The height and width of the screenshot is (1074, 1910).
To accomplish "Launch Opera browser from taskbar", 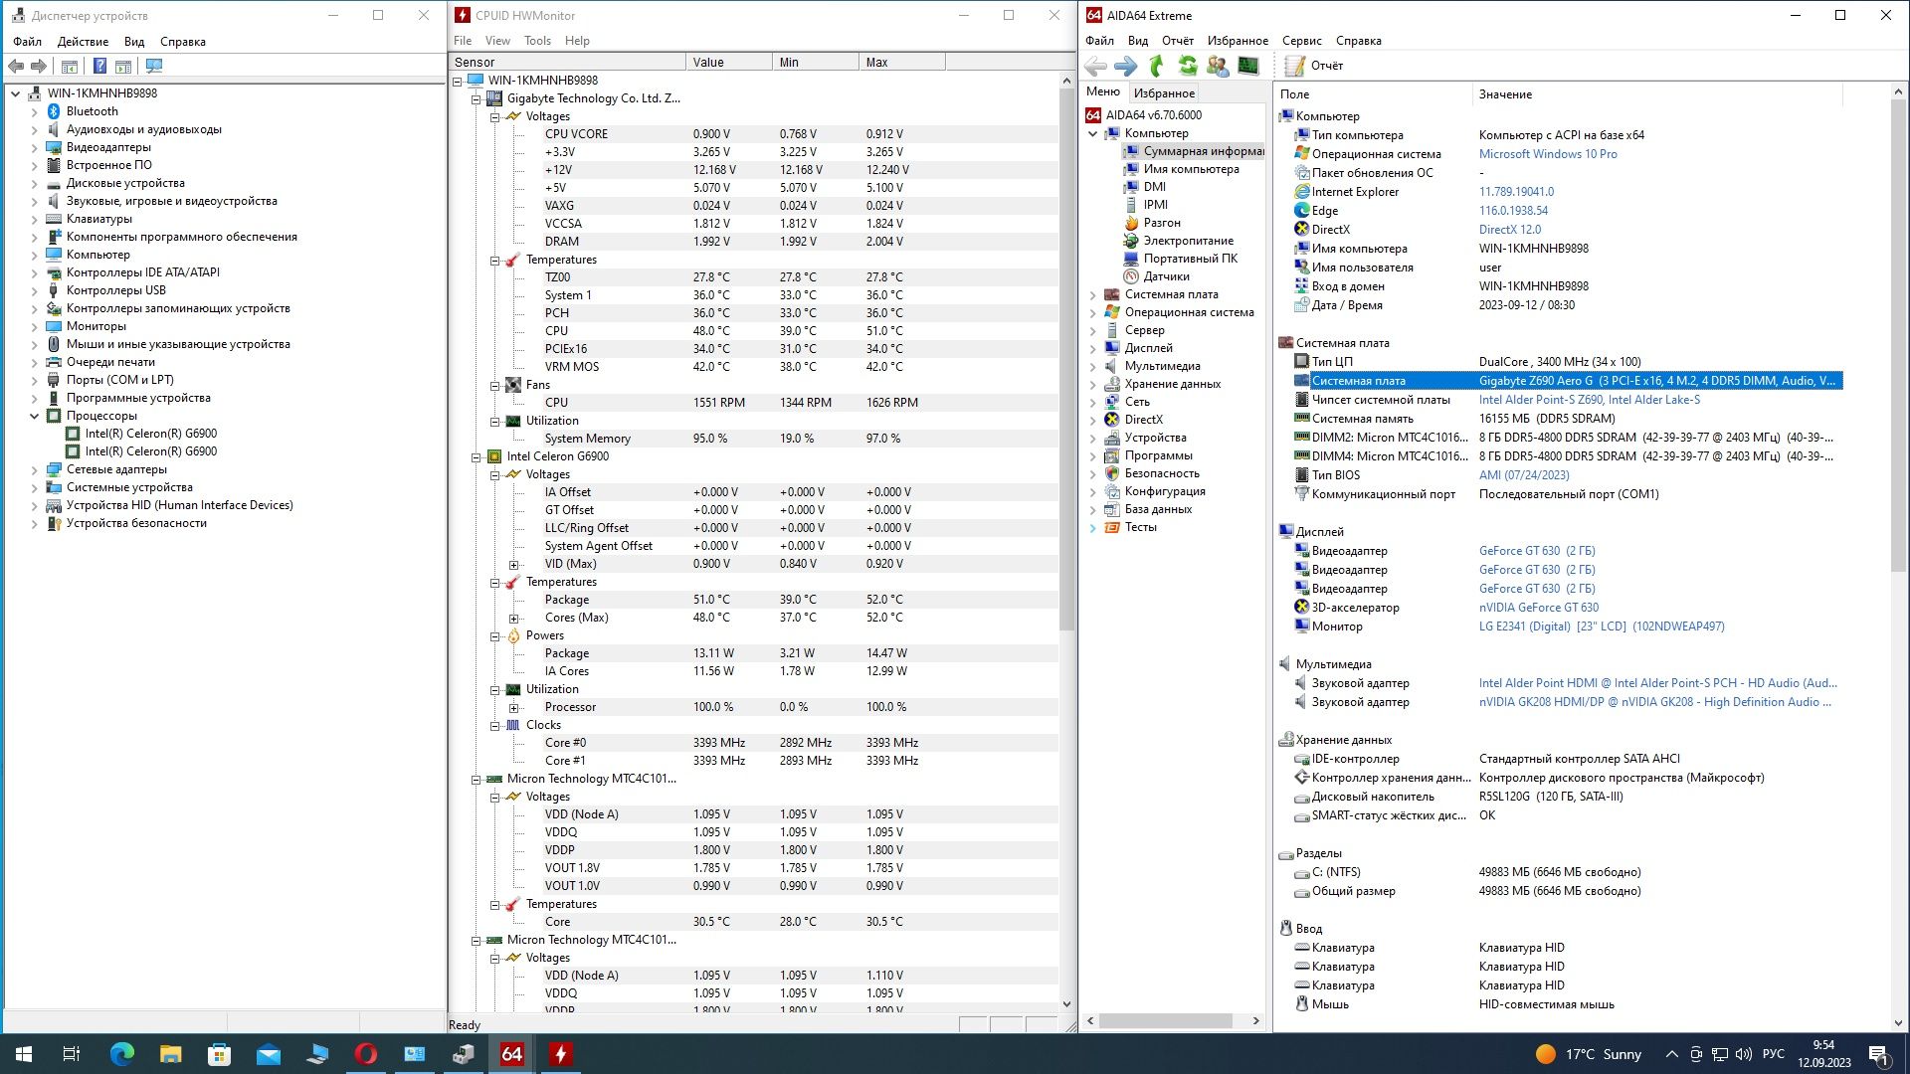I will pos(366,1054).
